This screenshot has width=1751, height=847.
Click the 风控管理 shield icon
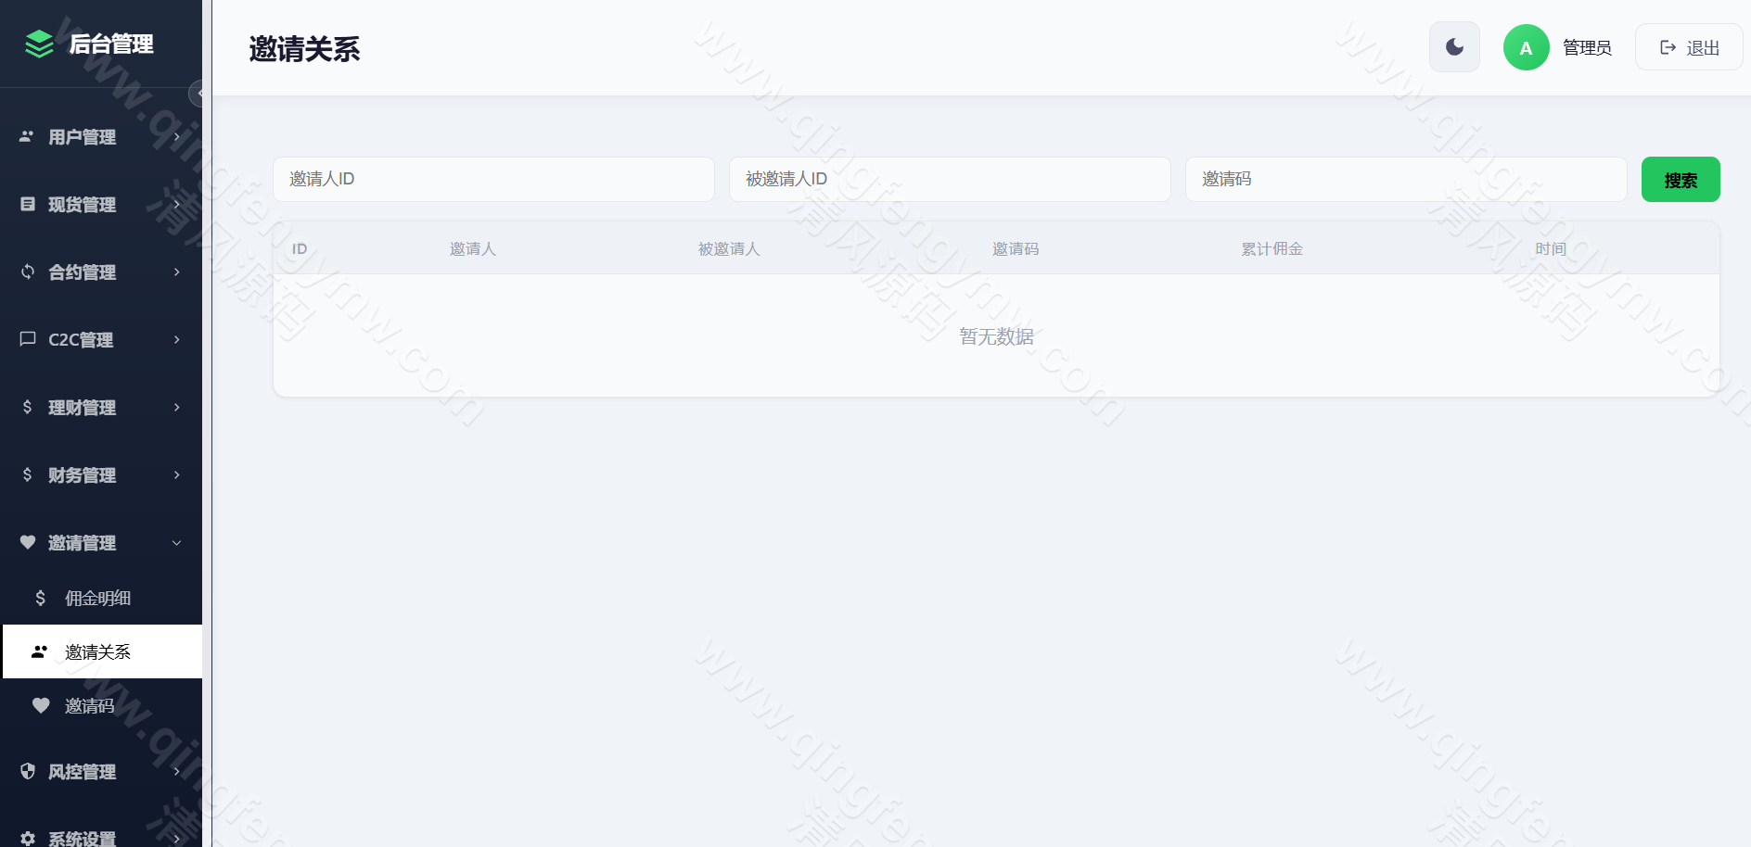point(28,771)
